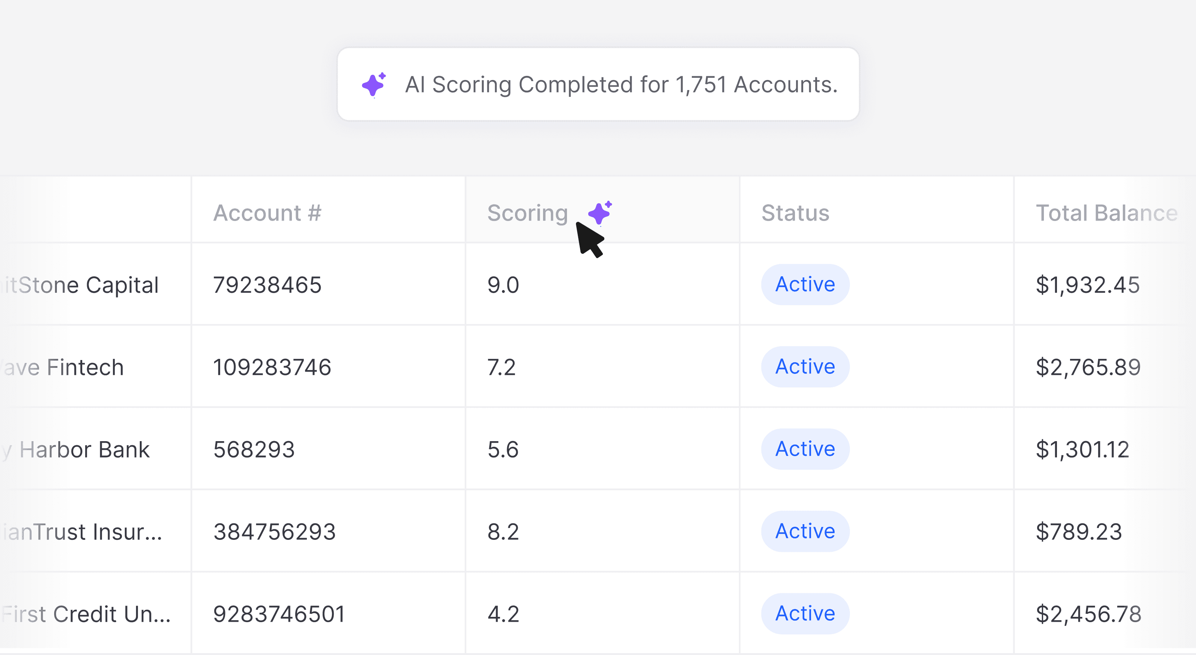Click the Total Balance column header

coord(1106,213)
